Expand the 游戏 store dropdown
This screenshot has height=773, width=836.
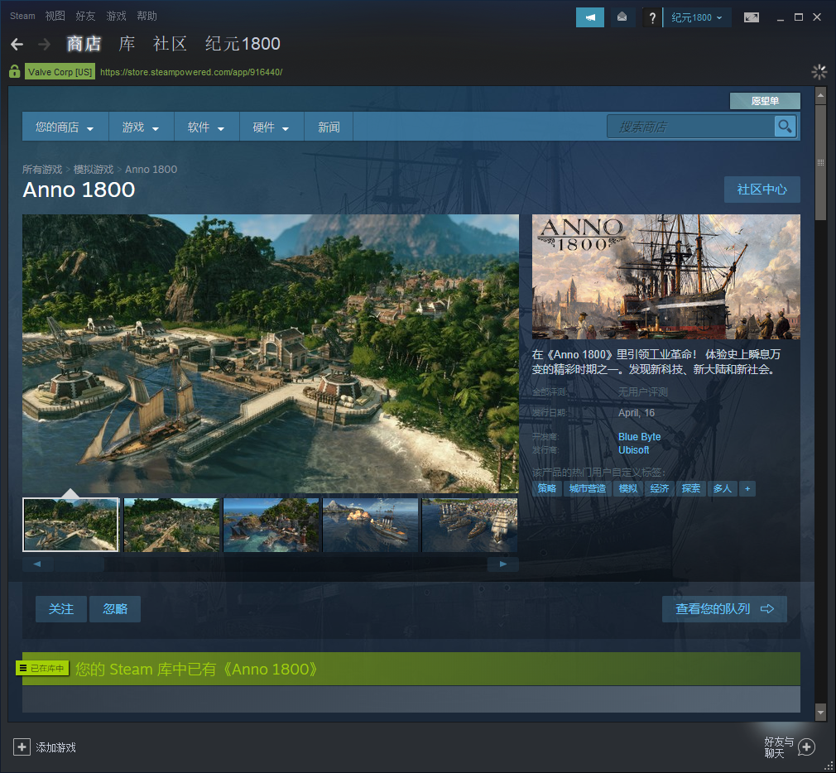point(141,127)
